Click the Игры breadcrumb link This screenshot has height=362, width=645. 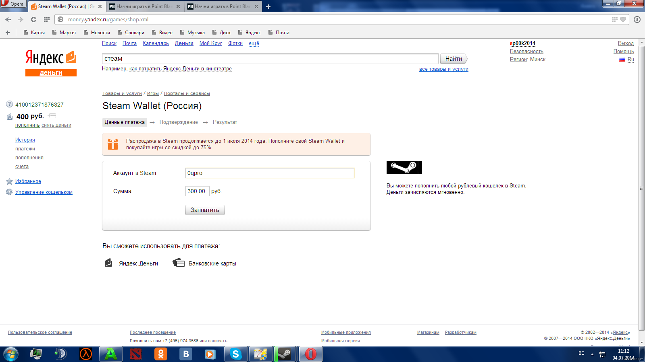(153, 93)
